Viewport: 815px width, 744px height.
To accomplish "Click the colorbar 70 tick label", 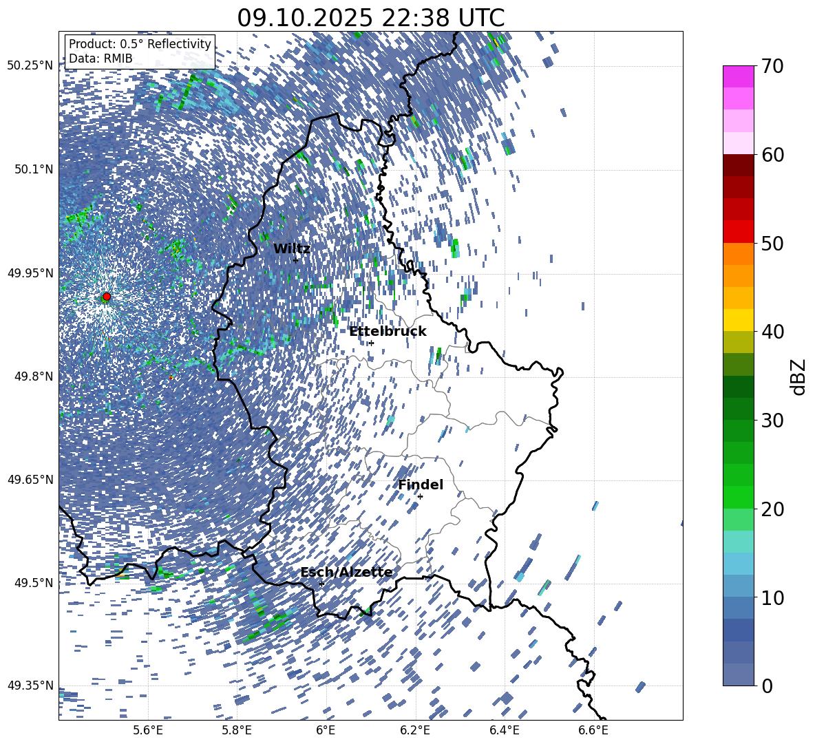I will 772,67.
